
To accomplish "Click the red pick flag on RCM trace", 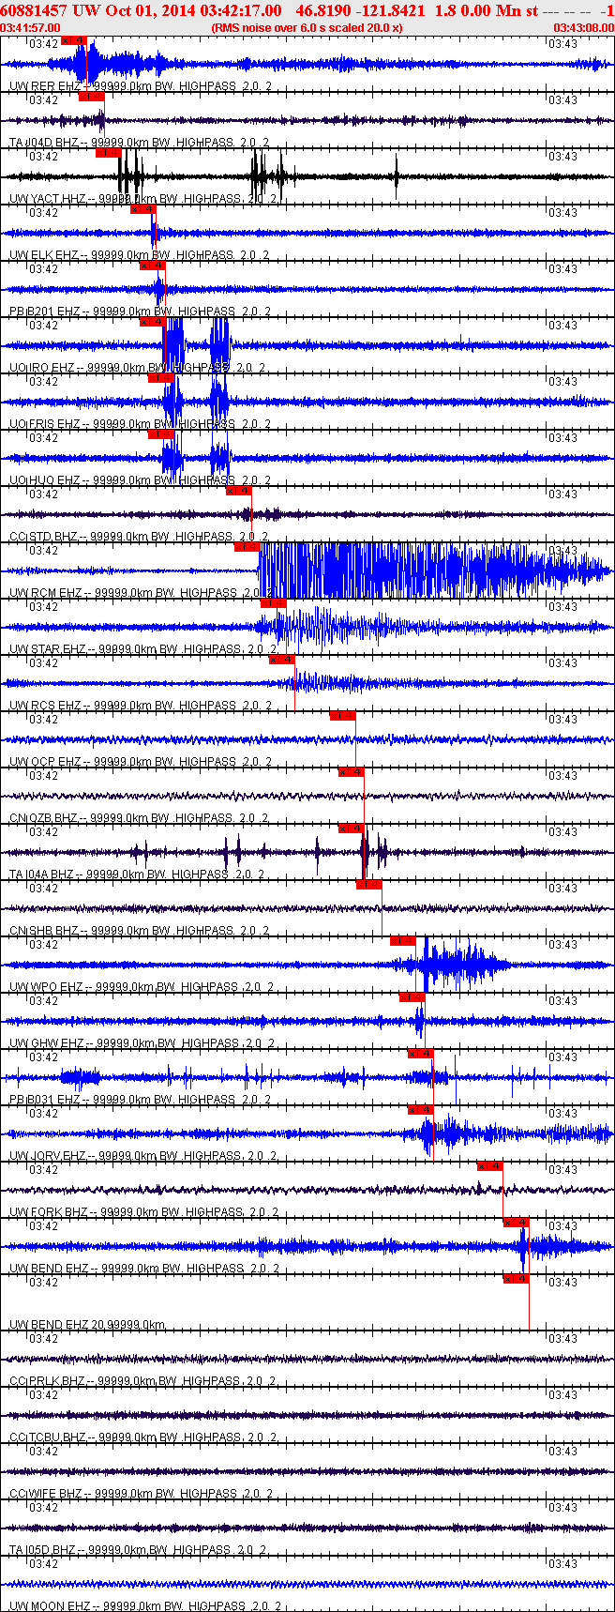I will click(x=247, y=547).
